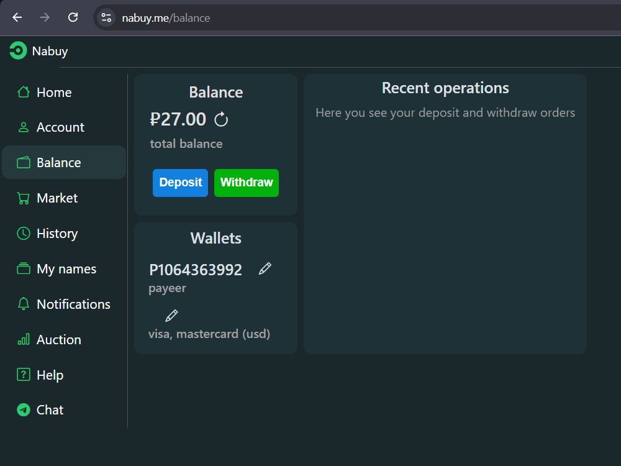The height and width of the screenshot is (466, 621).
Task: Open the History menu item
Action: [64, 234]
